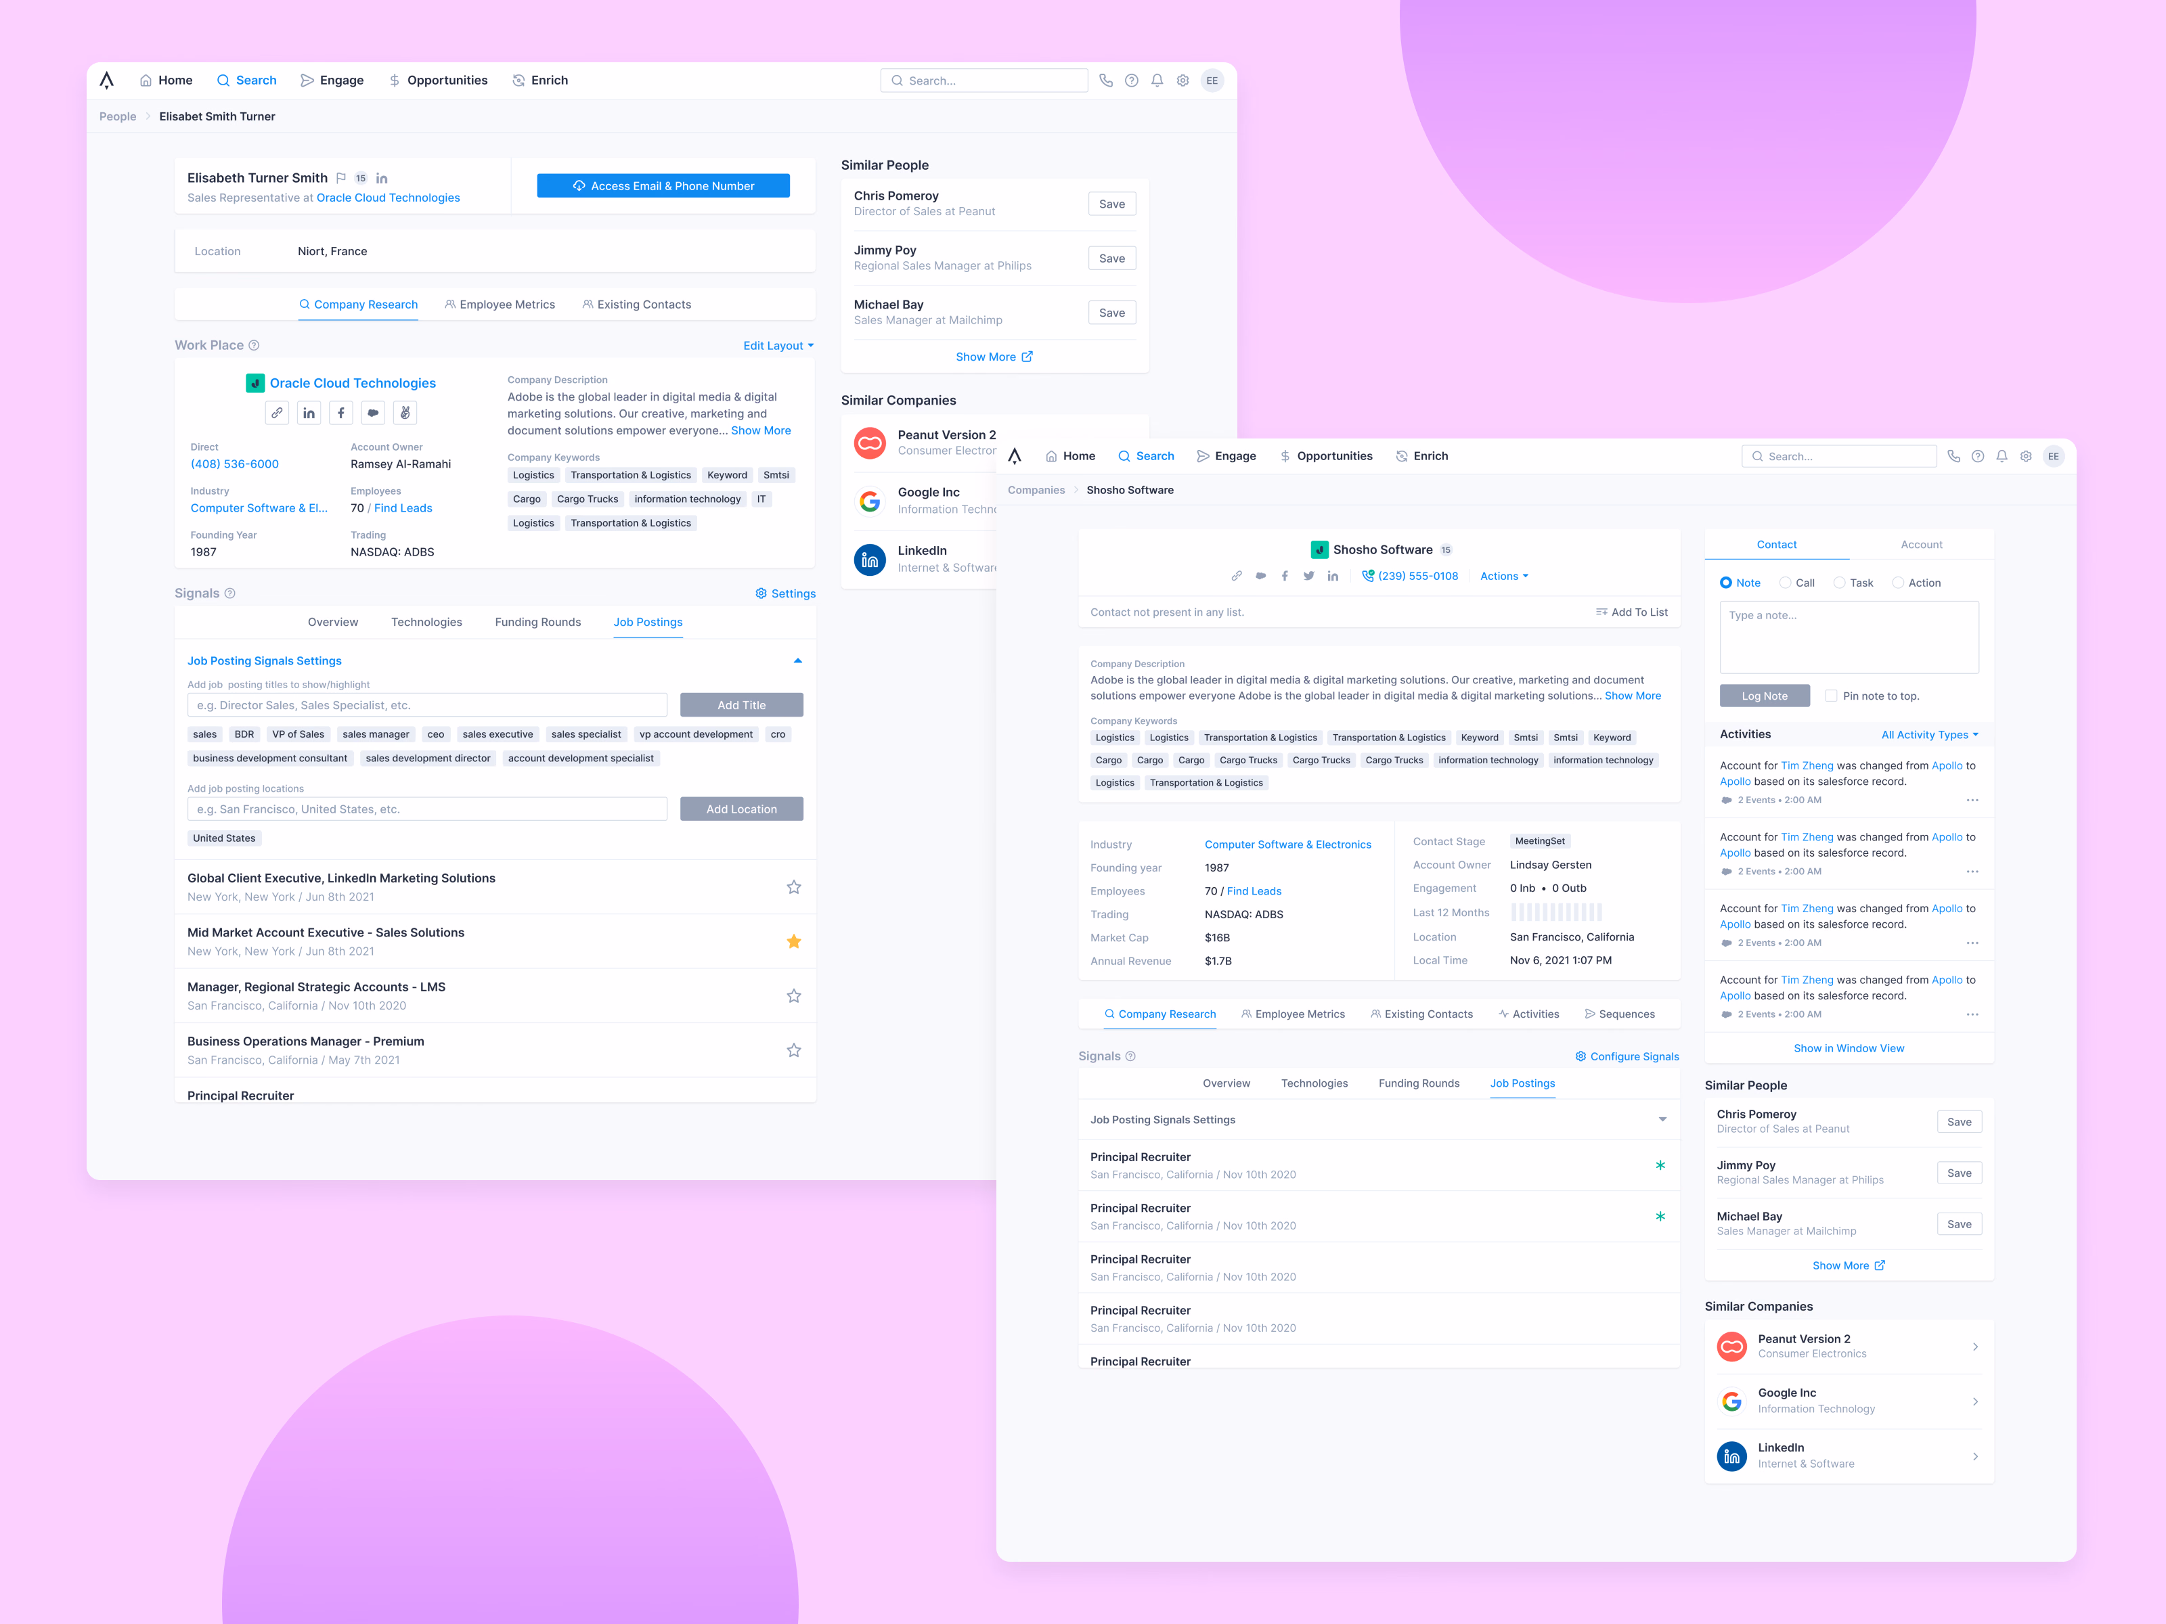Open the Google Inc chevron in the front window
2166x1624 pixels.
click(x=1975, y=1402)
